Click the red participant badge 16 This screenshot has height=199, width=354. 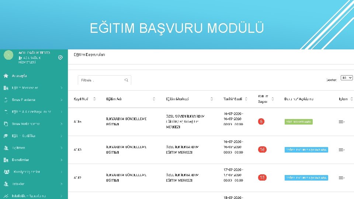tap(262, 150)
